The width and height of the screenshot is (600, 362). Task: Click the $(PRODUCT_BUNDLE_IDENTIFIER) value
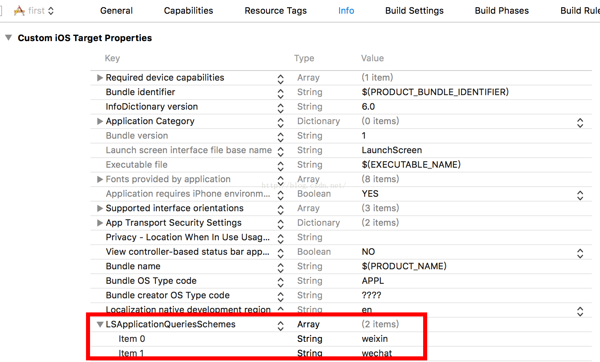tap(435, 92)
